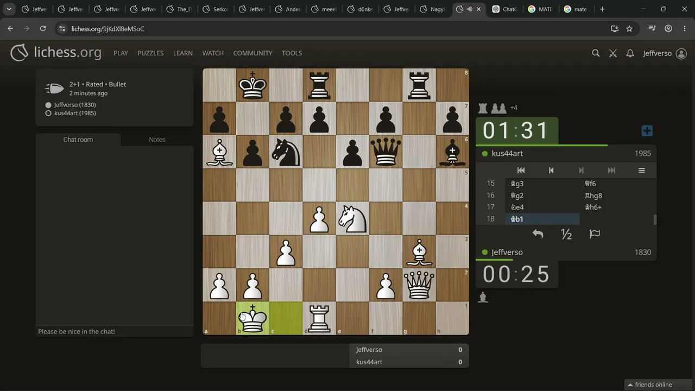View site information icon in address bar

(61, 29)
